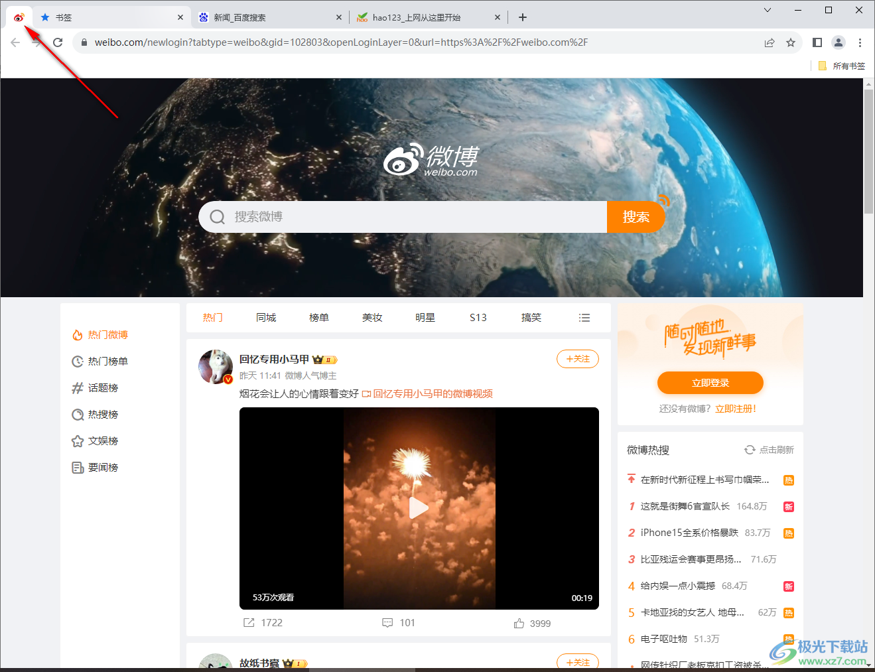The height and width of the screenshot is (672, 875).
Task: Open hot search 电子呕吐物
Action: [663, 639]
